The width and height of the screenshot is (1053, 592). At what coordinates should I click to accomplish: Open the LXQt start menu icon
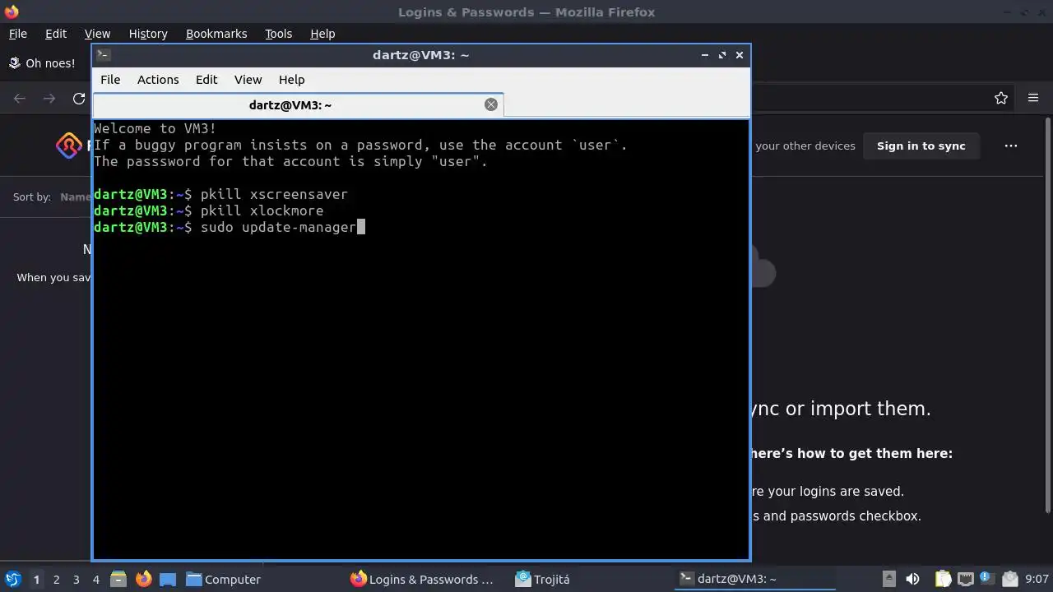12,579
